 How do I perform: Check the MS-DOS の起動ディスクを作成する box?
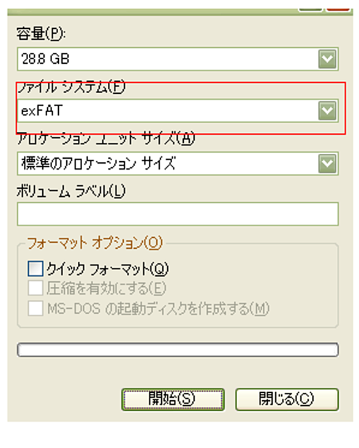(36, 308)
